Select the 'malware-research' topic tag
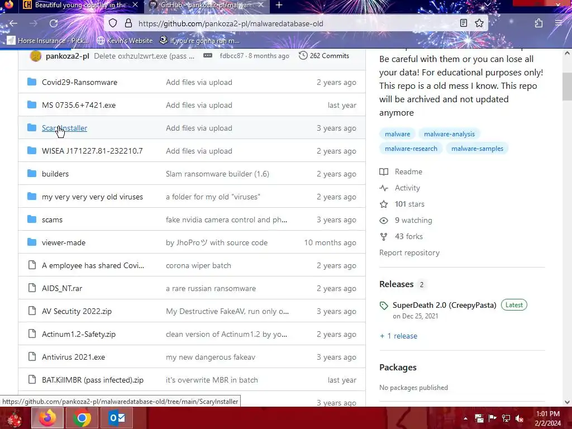The height and width of the screenshot is (429, 572). click(x=411, y=149)
